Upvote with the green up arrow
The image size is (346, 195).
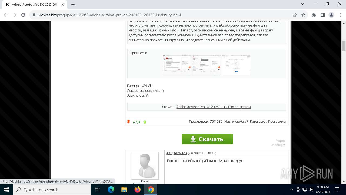click(x=145, y=122)
